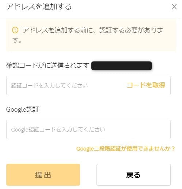Click the orange exclamation warning icon

click(15, 30)
